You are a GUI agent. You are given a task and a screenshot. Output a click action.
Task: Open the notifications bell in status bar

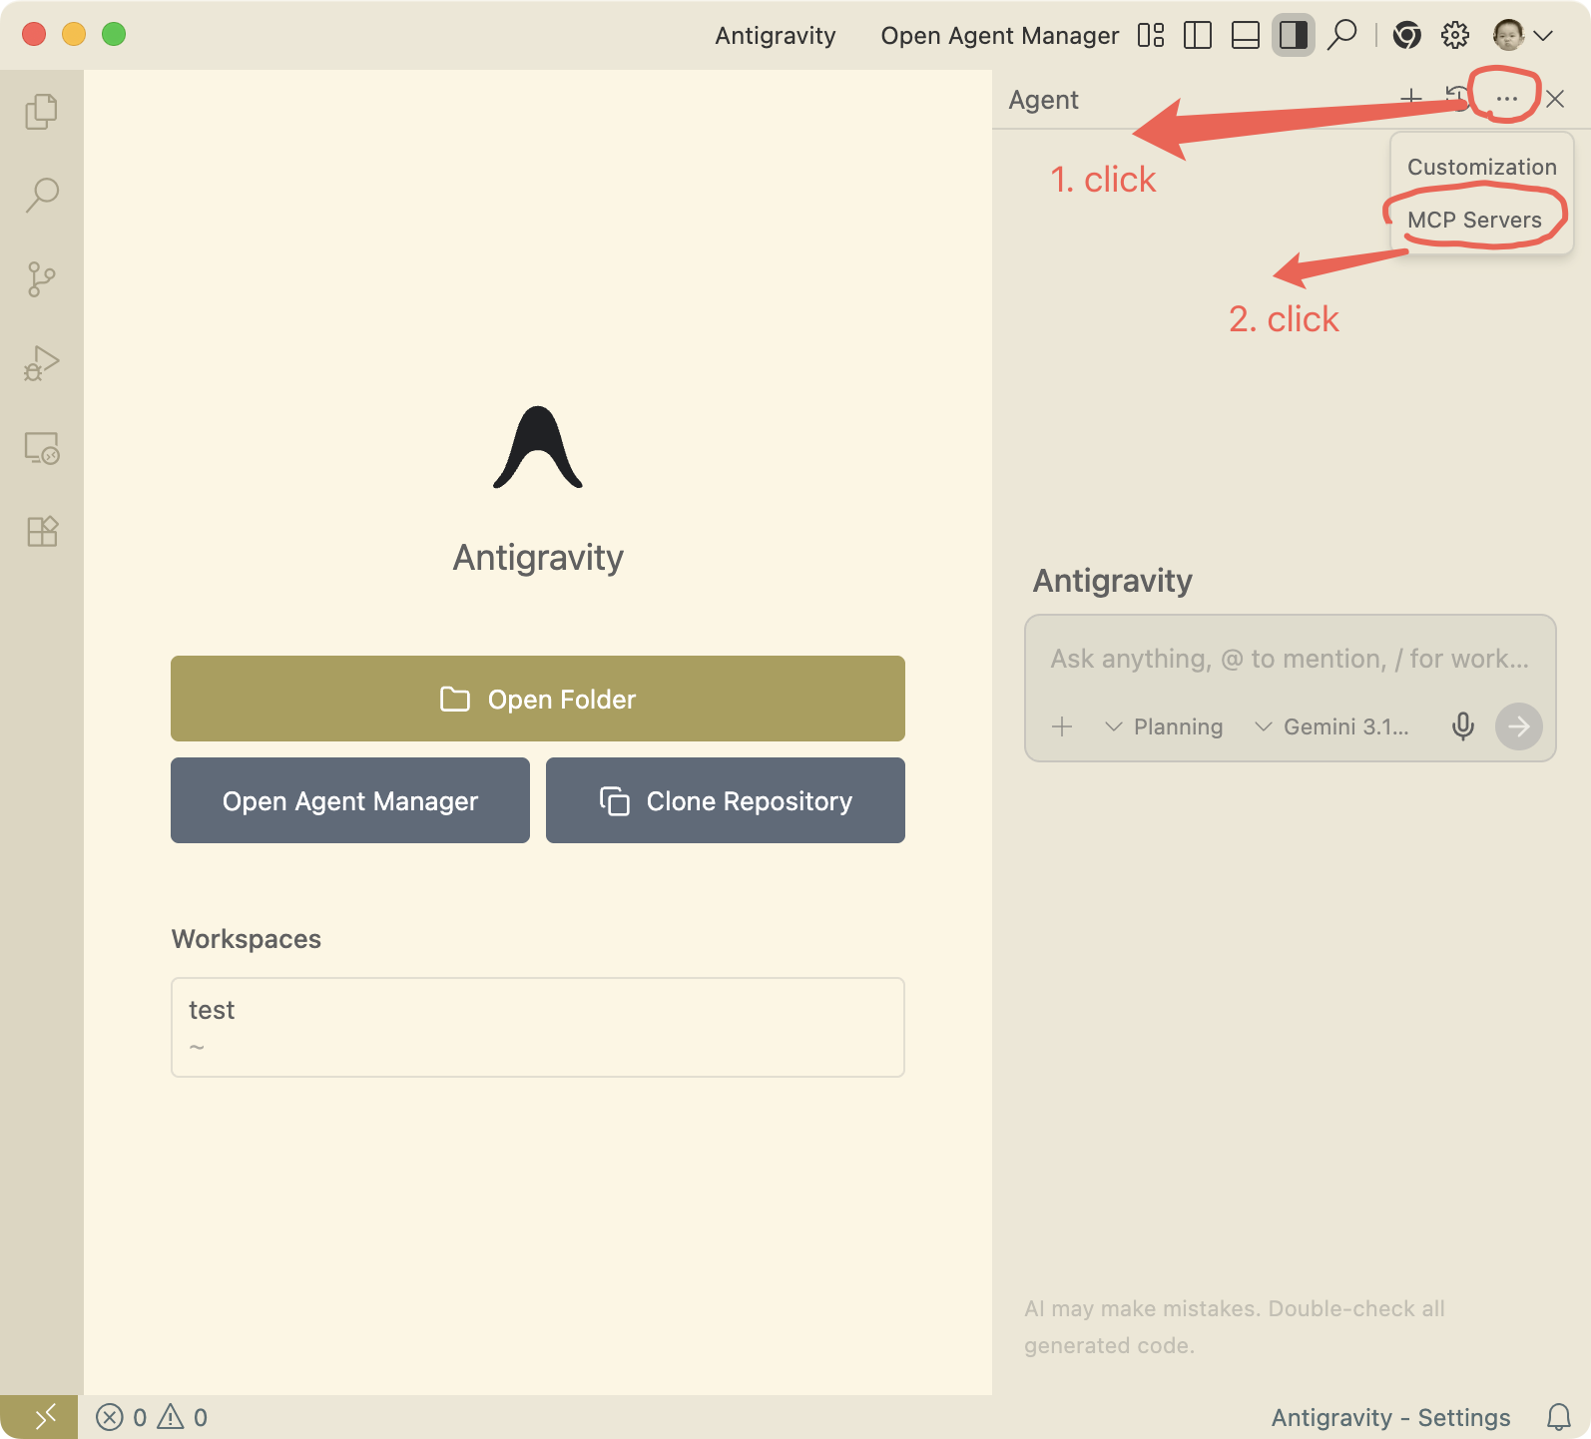click(1558, 1417)
